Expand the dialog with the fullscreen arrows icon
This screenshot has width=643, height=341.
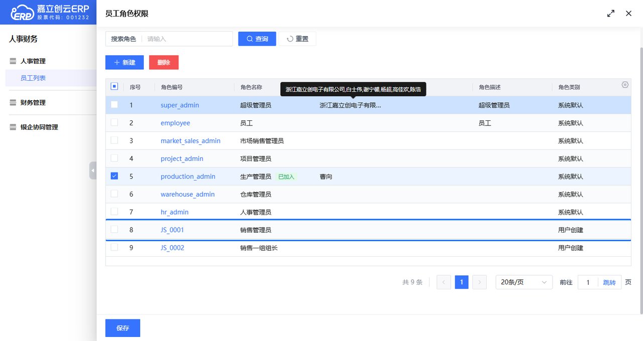[x=611, y=14]
